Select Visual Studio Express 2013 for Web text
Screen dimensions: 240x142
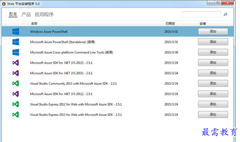click(x=76, y=115)
